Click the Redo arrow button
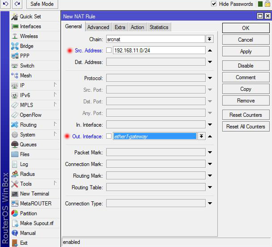The image size is (272, 247). [17, 4]
